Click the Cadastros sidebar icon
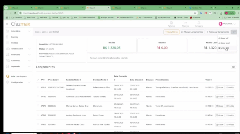Image resolution: width=240 pixels, height=134 pixels. (8, 60)
